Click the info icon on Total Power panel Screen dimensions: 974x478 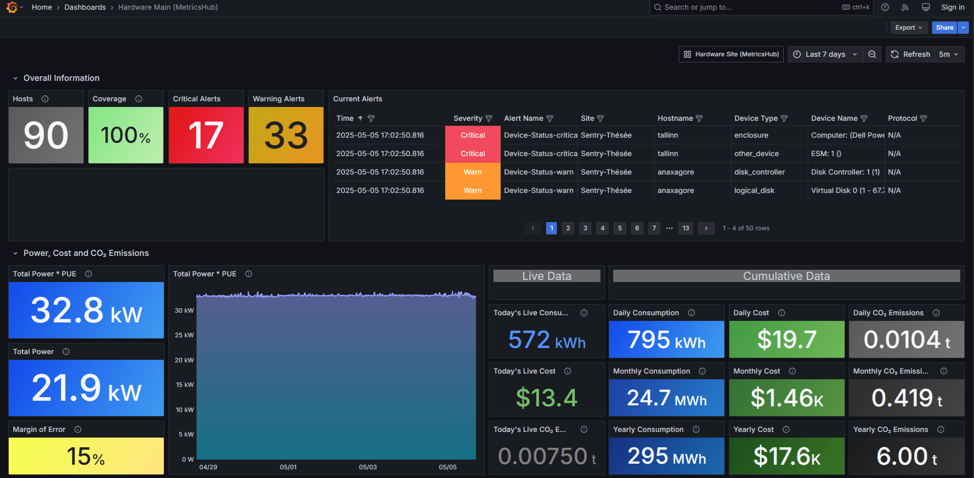[66, 352]
